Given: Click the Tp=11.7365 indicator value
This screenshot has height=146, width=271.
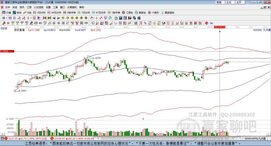Looking at the screenshot, I should point(34,30).
